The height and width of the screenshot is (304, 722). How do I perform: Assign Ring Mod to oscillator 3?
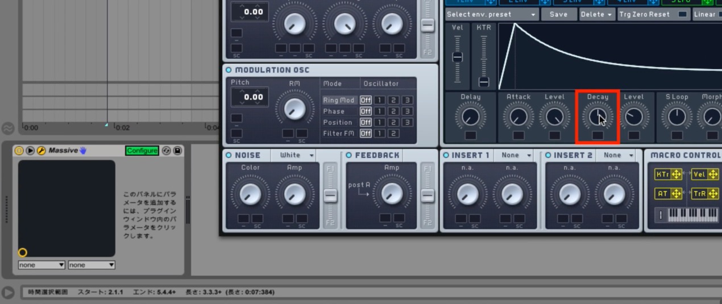point(407,100)
